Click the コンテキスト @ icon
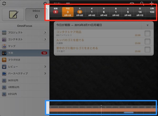Screen dimensions: 158x116 pyautogui.click(x=4, y=39)
